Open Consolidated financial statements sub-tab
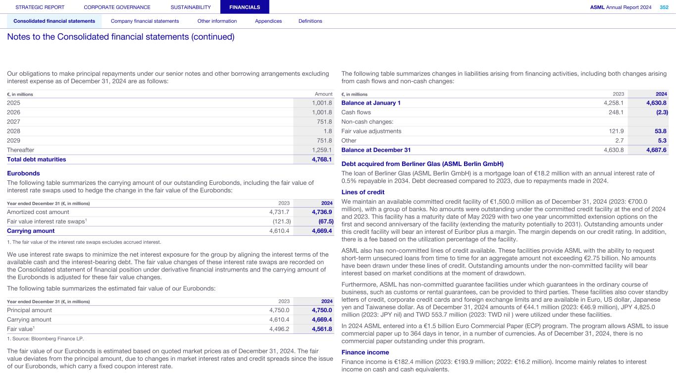 [54, 21]
